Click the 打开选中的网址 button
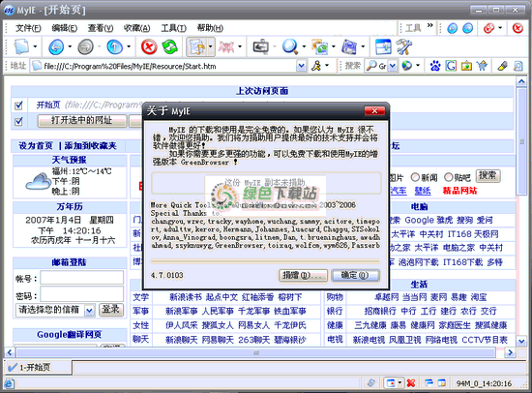Screen dimensions: 532x393 [82, 121]
